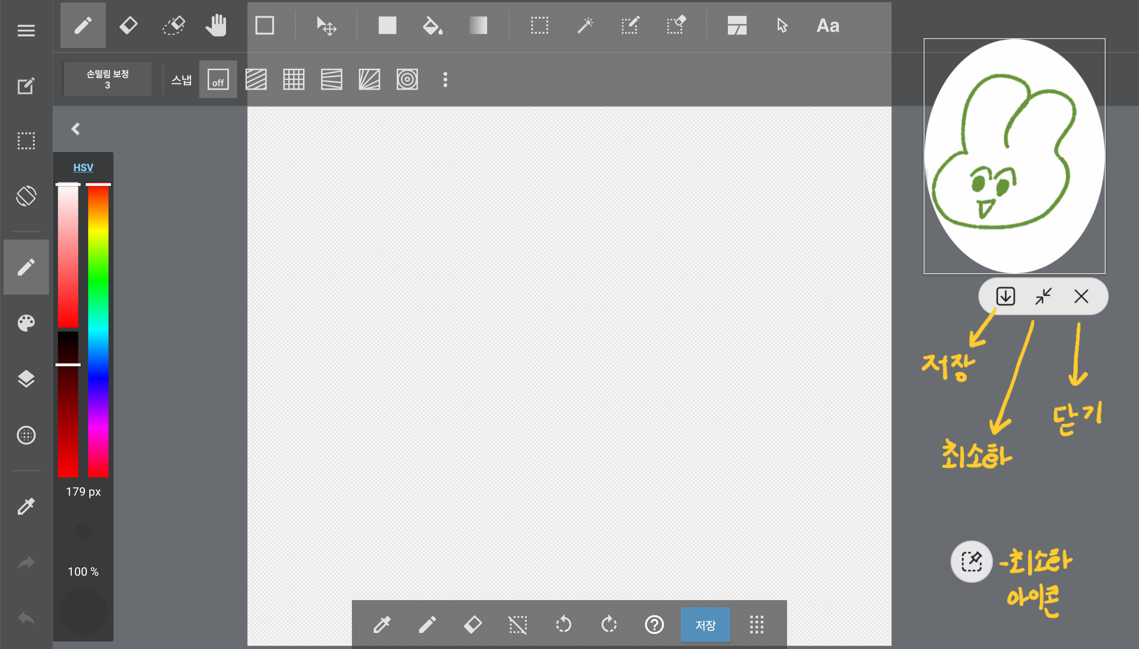This screenshot has width=1139, height=649.
Task: Enable the concentric circle snap guide
Action: pos(407,80)
